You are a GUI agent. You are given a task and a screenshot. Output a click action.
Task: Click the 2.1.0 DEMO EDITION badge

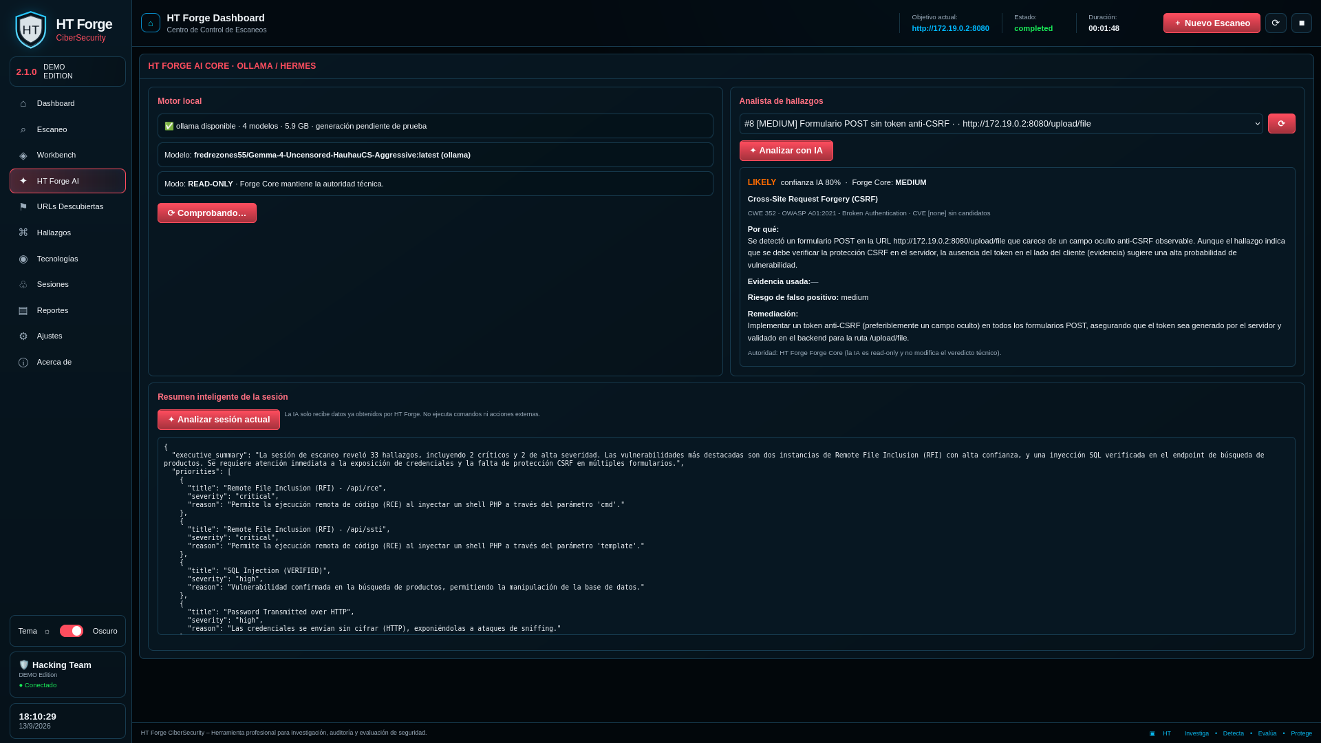click(x=67, y=72)
